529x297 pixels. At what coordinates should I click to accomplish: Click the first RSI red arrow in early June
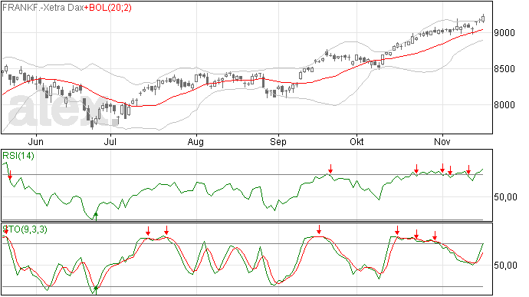click(x=10, y=175)
